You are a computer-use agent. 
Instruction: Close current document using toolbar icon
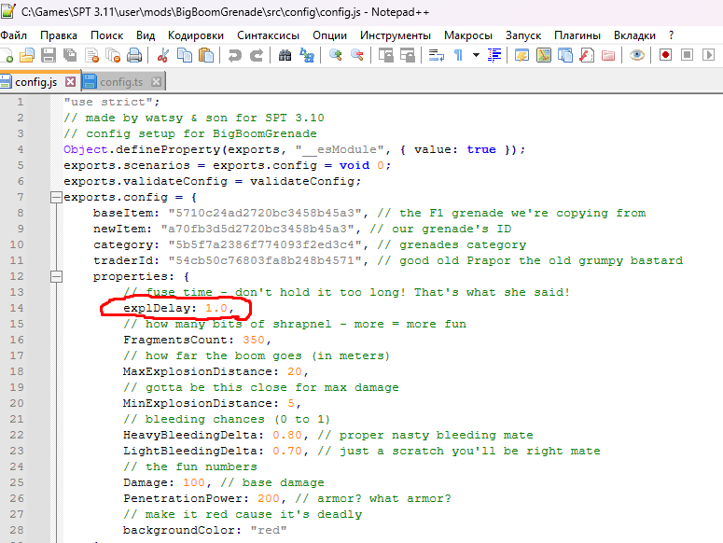point(91,55)
